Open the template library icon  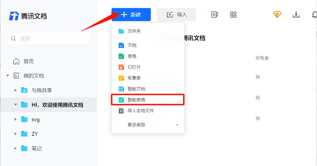pos(215,15)
